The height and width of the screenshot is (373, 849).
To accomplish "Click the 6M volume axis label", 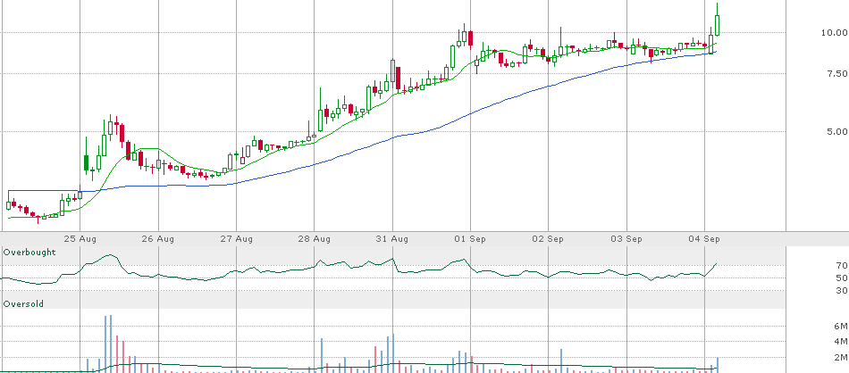I will tap(840, 326).
